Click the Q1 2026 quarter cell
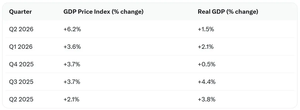 tap(21, 47)
